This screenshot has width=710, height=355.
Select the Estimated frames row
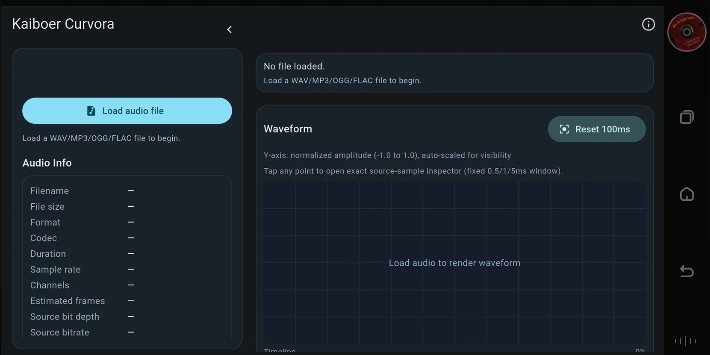tap(127, 301)
